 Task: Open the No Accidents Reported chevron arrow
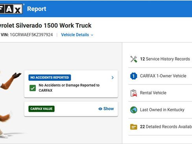click(113, 78)
